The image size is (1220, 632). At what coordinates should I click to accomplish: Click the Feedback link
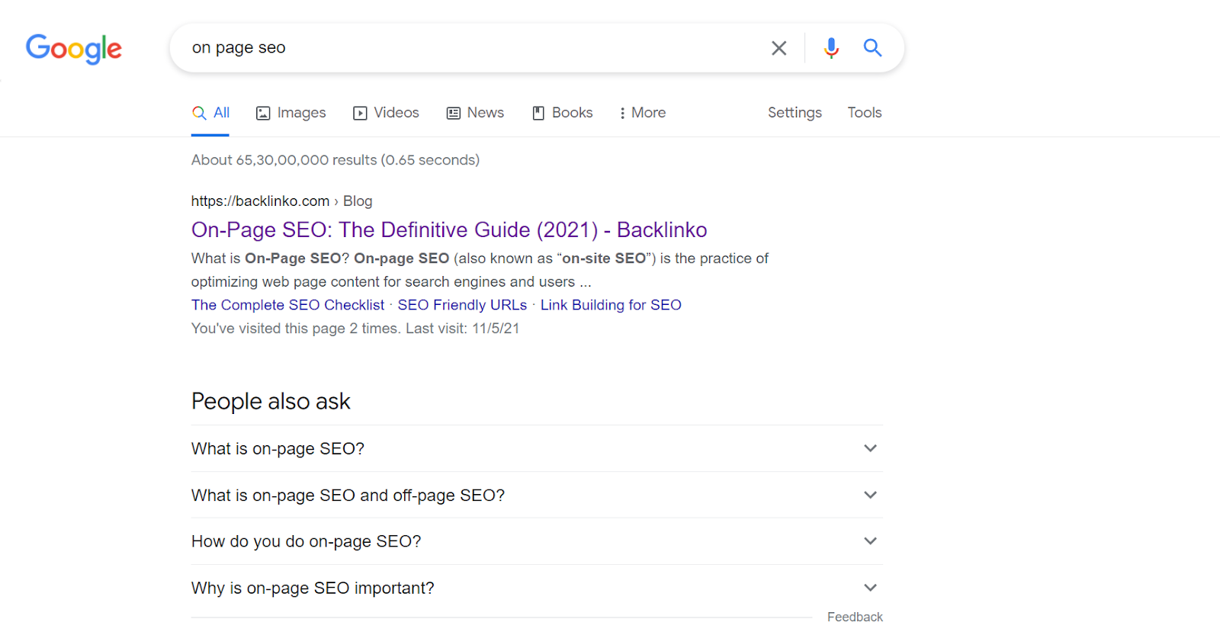[x=855, y=617]
